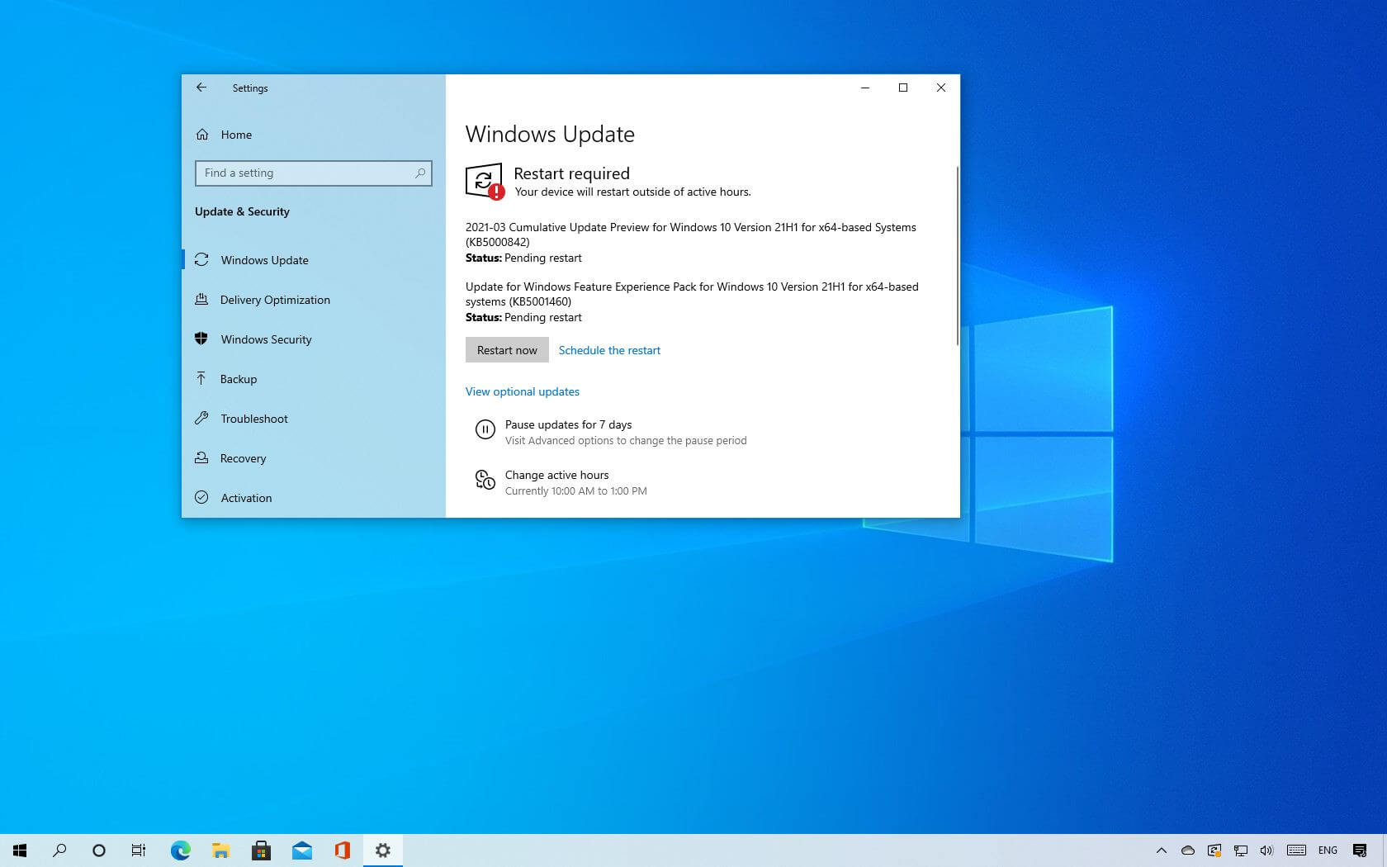Viewport: 1387px width, 867px height.
Task: Pause updates for 7 days
Action: tap(611, 432)
